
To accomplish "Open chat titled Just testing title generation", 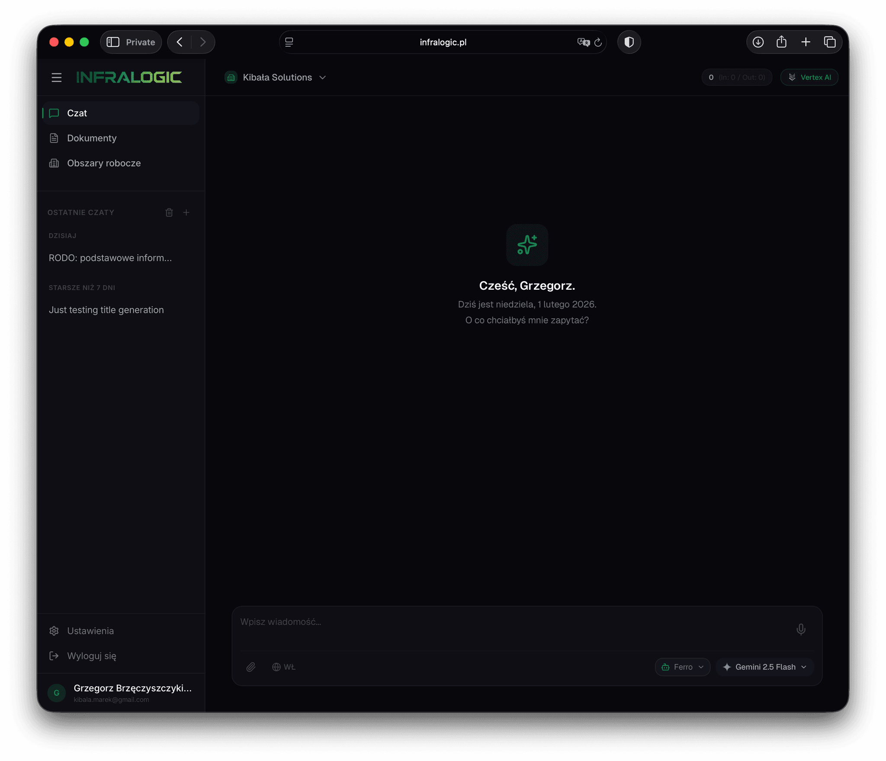I will tap(106, 310).
